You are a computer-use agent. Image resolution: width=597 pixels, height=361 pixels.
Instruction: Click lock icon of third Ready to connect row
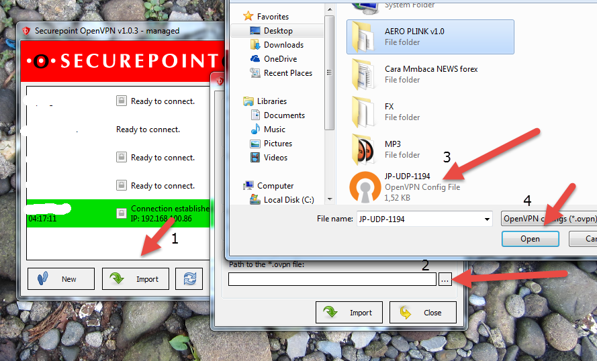(122, 157)
